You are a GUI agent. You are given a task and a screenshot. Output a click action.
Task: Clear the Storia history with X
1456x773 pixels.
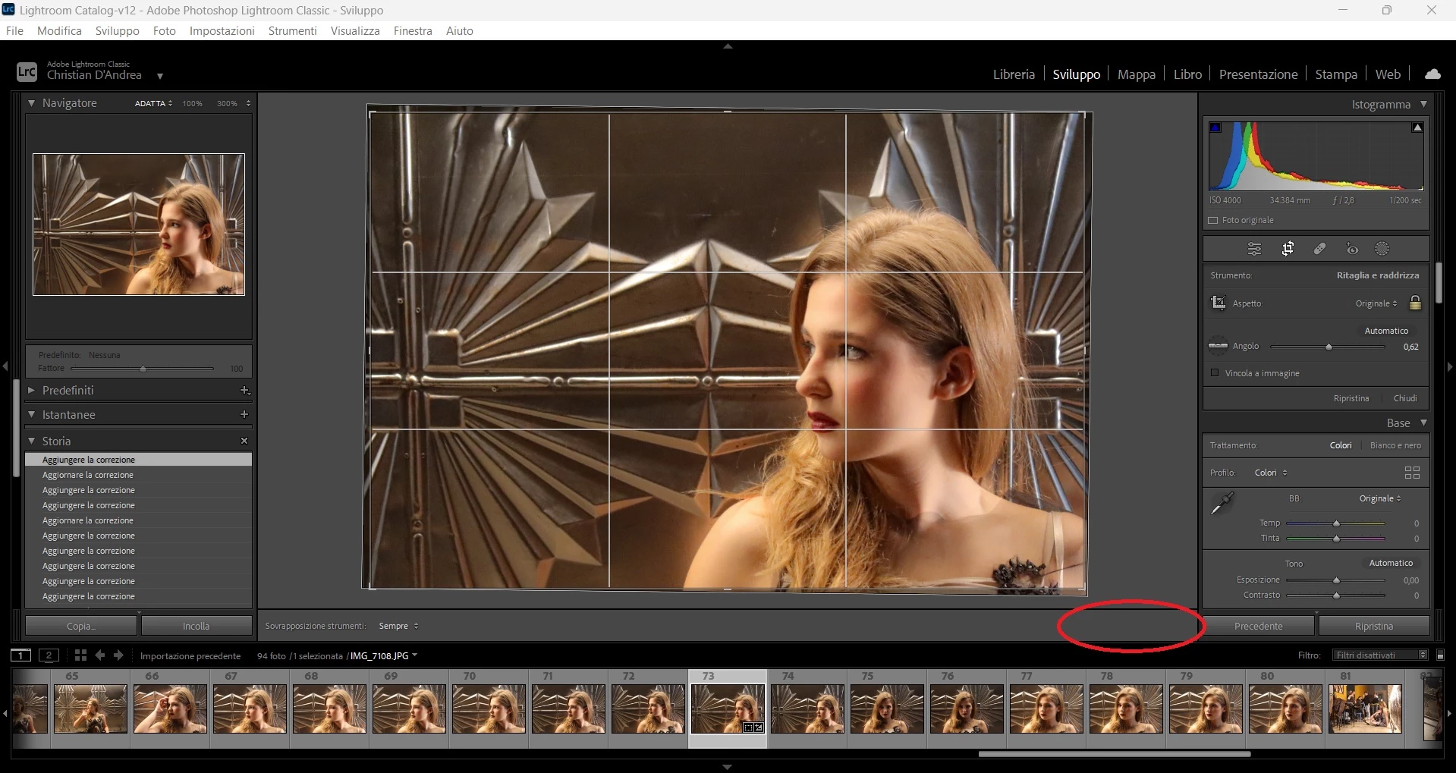click(244, 441)
